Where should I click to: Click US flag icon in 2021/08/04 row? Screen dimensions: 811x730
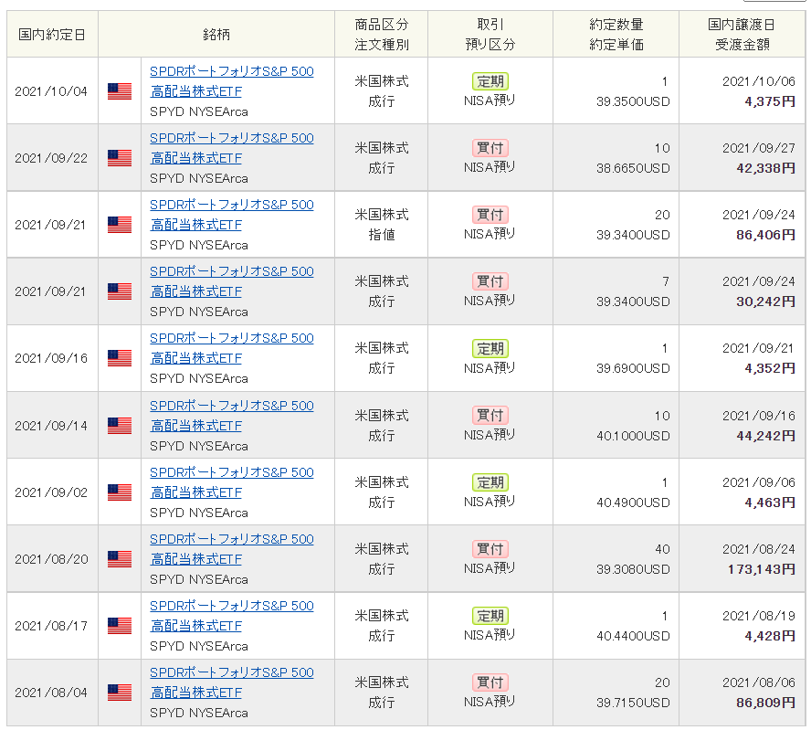(120, 693)
